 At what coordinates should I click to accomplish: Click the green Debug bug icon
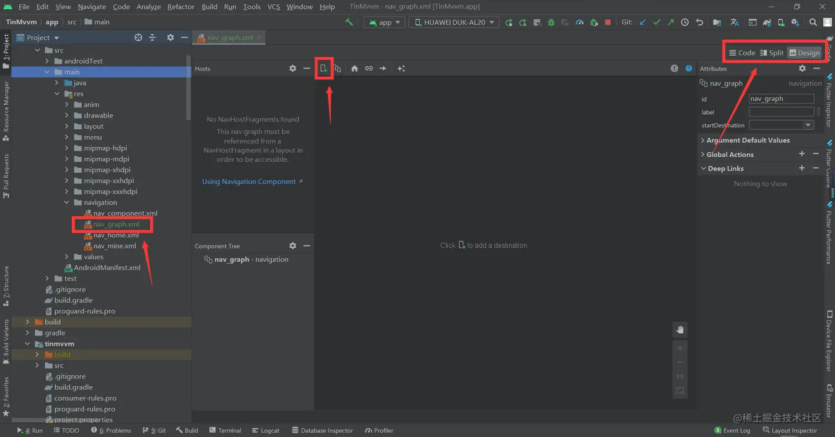[x=551, y=22]
